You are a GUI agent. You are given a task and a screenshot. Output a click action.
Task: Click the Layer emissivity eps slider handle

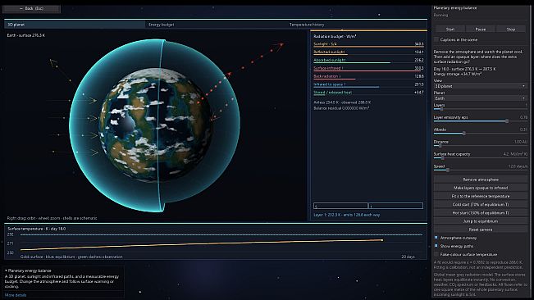tap(507, 121)
